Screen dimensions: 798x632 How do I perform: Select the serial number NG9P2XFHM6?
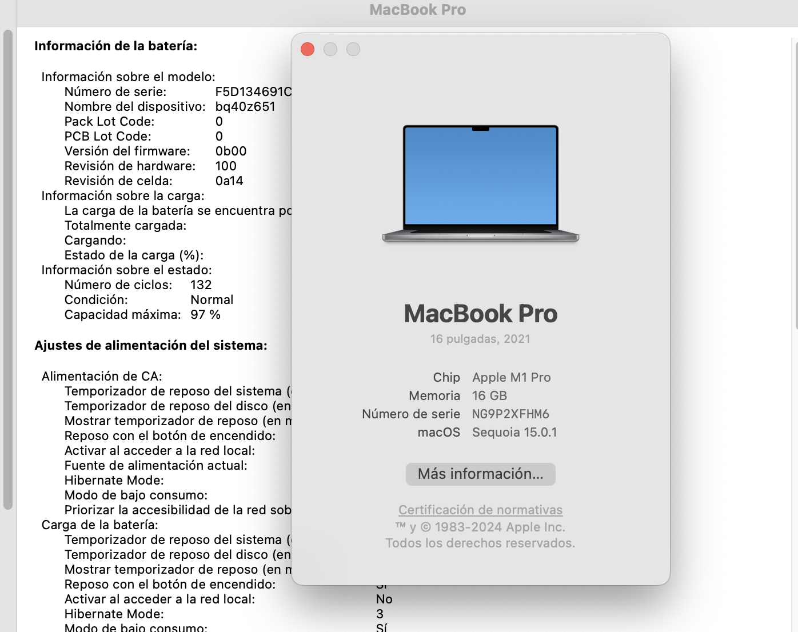(510, 414)
